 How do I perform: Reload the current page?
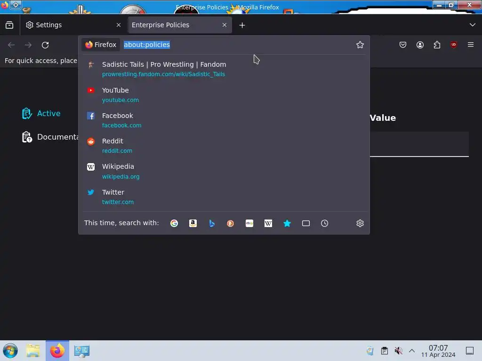(x=45, y=45)
